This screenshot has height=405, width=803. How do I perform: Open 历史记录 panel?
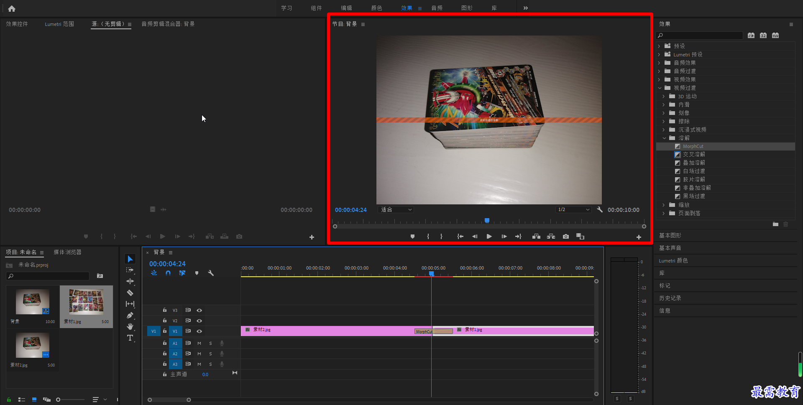point(670,298)
